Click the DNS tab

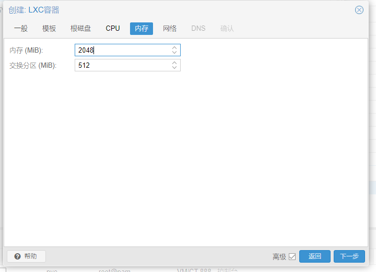(198, 29)
